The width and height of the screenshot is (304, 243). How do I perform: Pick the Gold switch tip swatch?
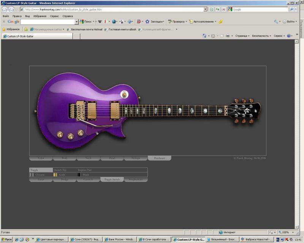pos(55,175)
